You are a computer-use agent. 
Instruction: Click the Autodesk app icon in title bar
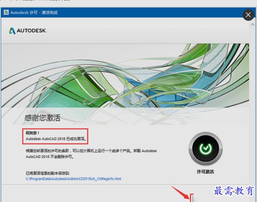point(6,12)
